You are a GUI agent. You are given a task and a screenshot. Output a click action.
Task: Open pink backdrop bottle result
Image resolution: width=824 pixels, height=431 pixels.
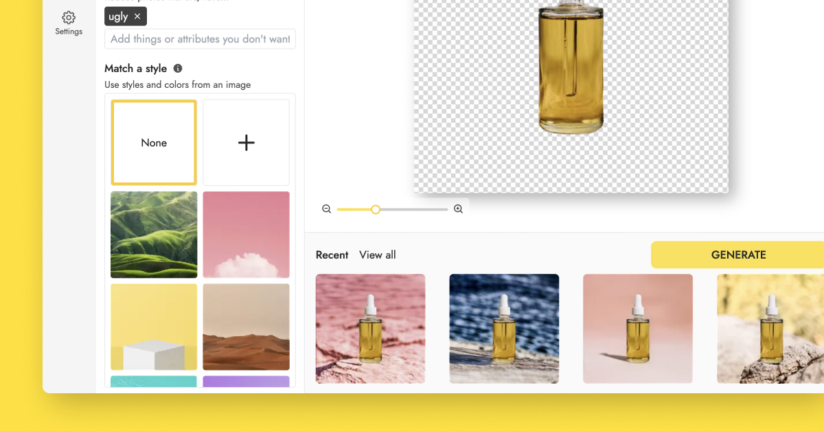click(638, 329)
